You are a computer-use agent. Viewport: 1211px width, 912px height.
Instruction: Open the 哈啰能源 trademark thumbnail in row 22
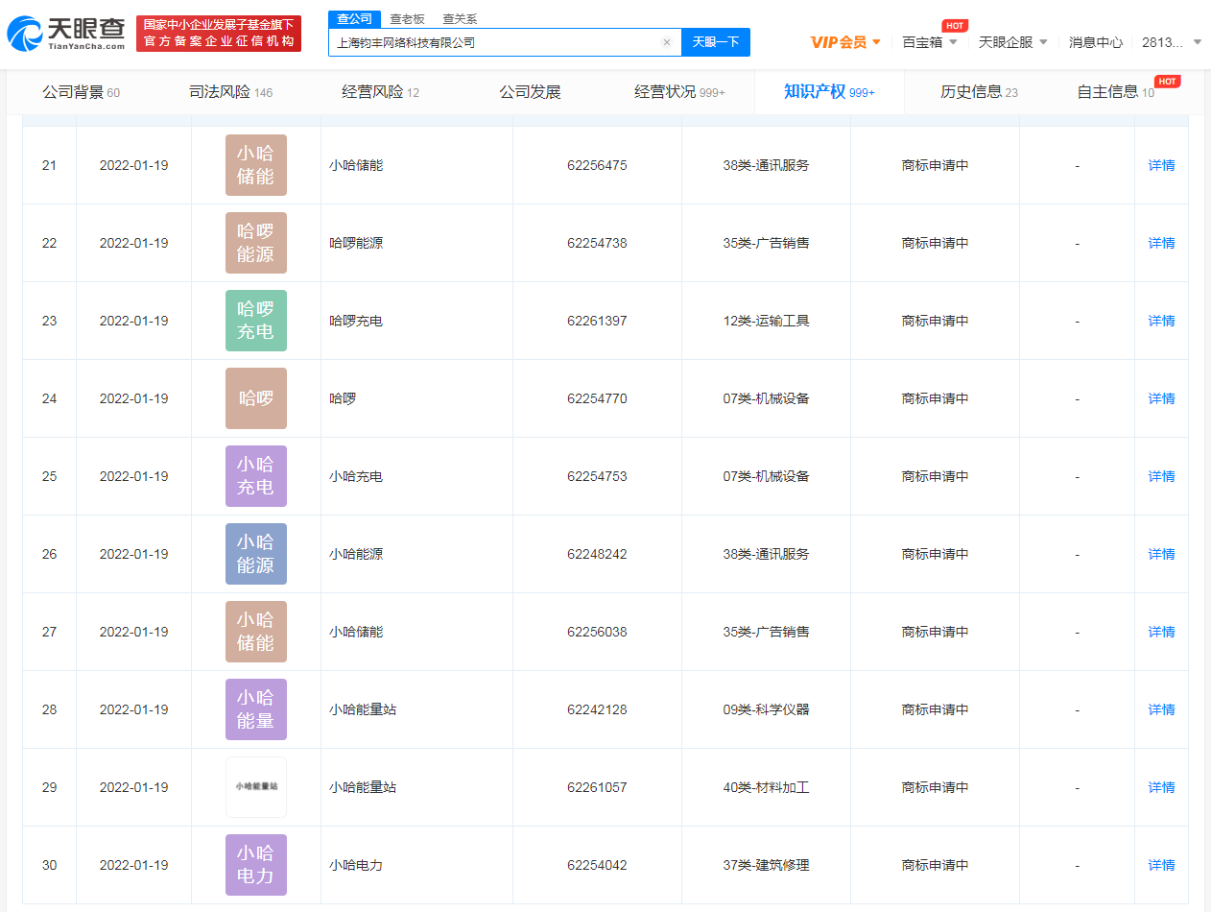[x=256, y=243]
